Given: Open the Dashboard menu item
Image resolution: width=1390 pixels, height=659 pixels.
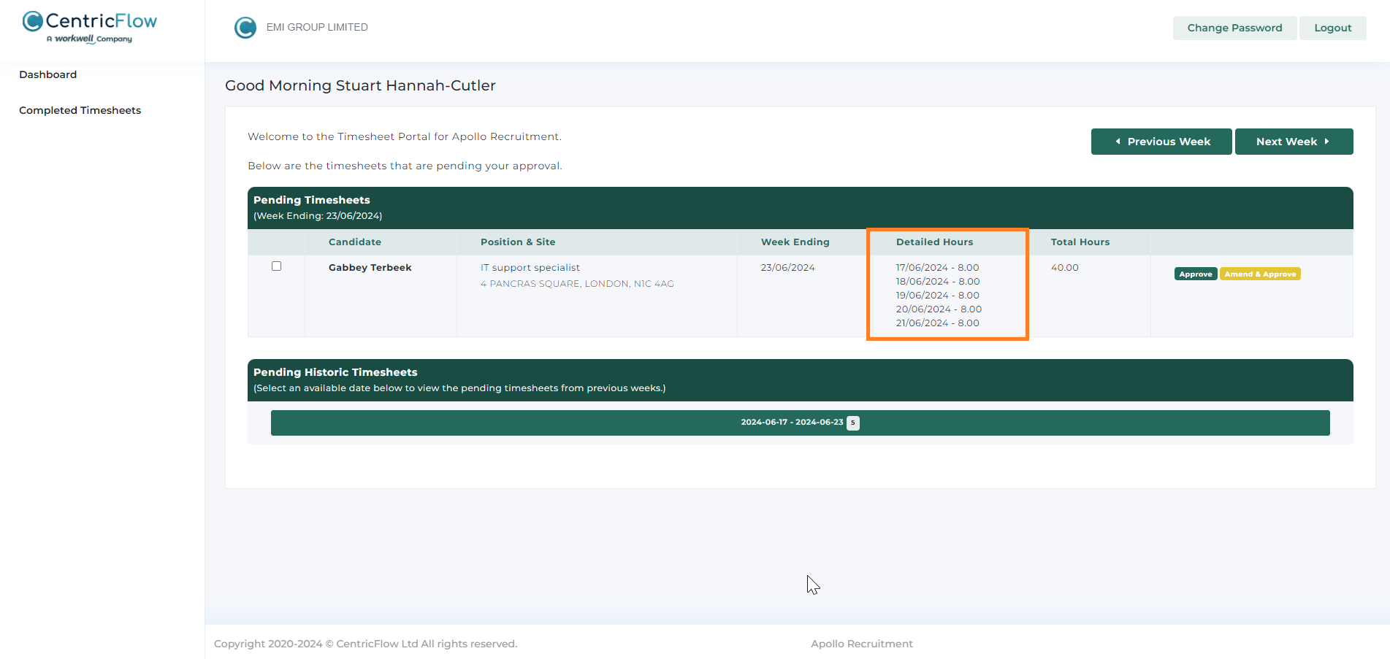Looking at the screenshot, I should point(48,74).
